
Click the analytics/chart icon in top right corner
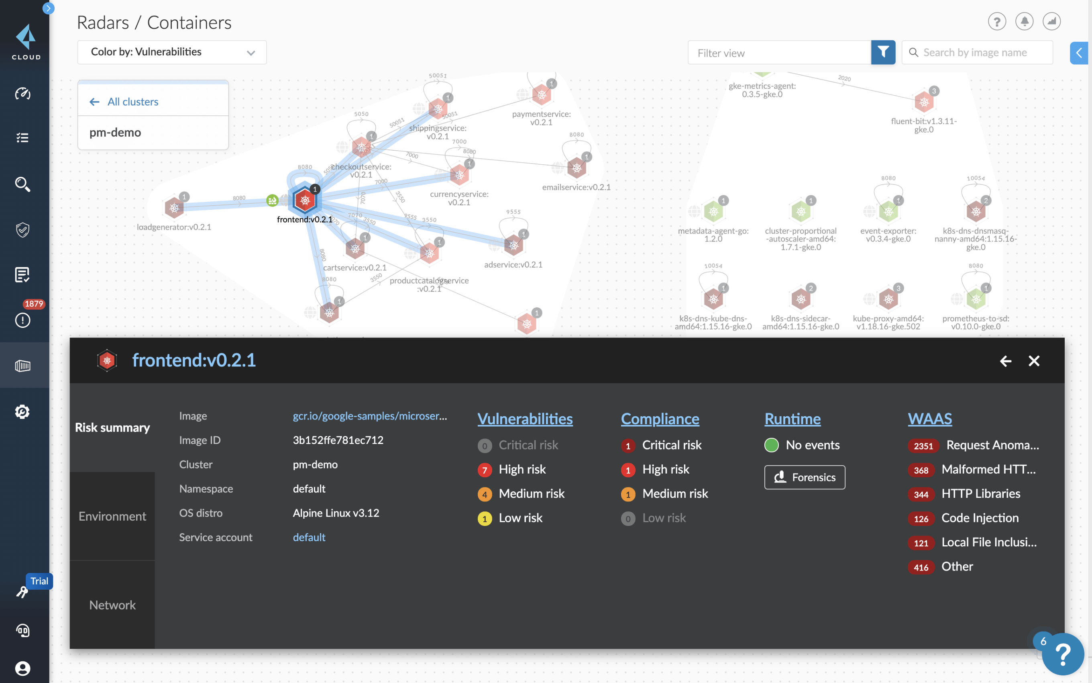pyautogui.click(x=1053, y=21)
